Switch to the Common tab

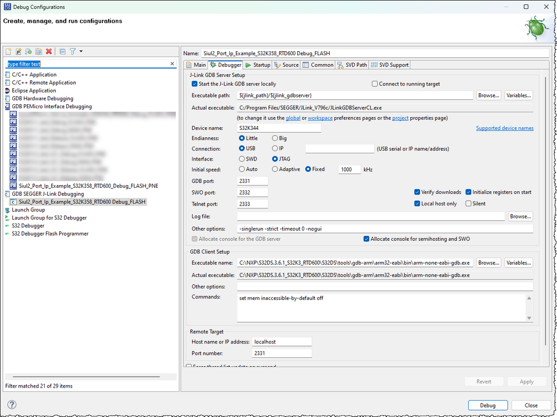click(318, 65)
